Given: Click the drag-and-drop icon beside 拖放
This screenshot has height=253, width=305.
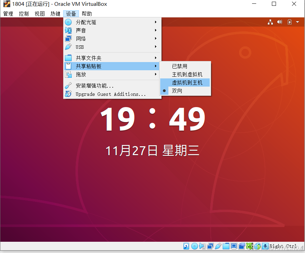Looking at the screenshot, I should click(x=68, y=74).
